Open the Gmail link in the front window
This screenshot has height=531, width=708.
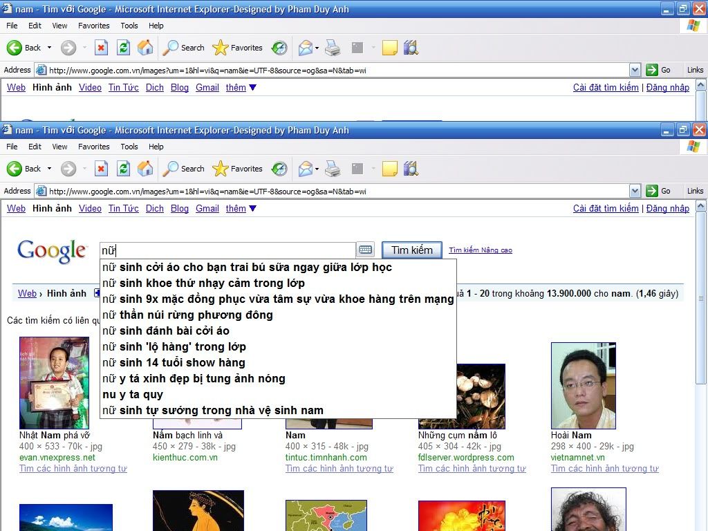[x=207, y=208]
